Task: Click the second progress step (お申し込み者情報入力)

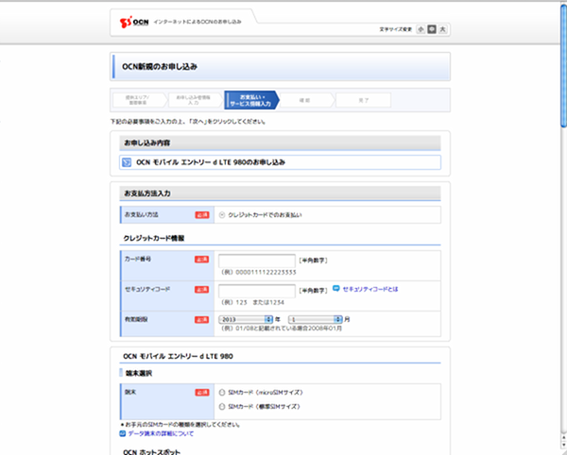Action: click(194, 100)
